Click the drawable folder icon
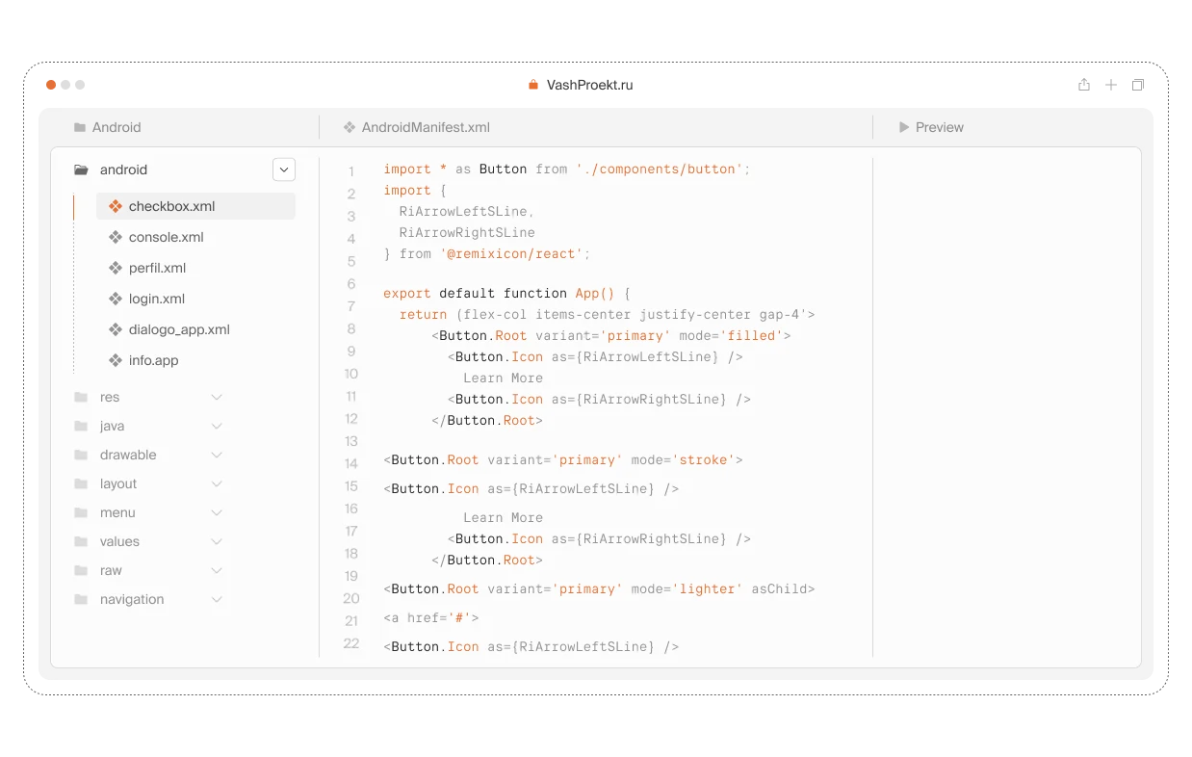The width and height of the screenshot is (1192, 757). pos(81,455)
